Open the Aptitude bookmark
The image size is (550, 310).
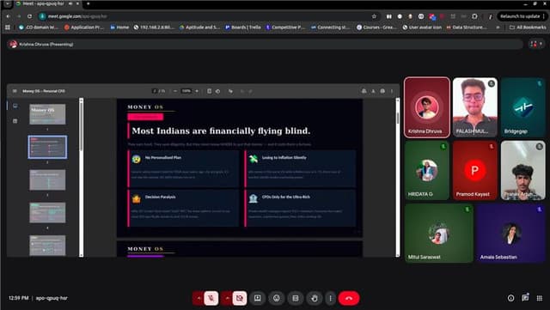pos(199,27)
